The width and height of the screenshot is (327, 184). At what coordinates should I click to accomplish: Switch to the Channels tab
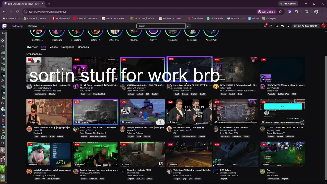tap(83, 47)
